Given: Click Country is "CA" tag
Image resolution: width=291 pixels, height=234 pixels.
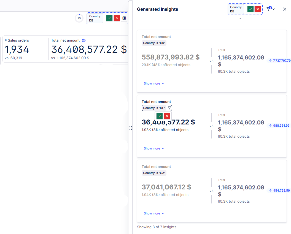Looking at the screenshot, I should pos(154,173).
